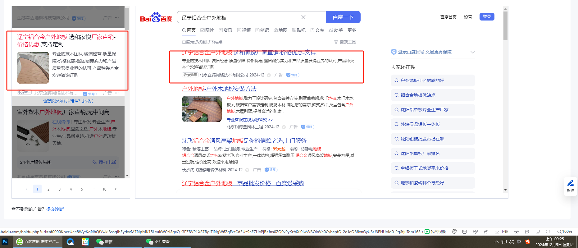Switch to the 视频 search tab
The height and width of the screenshot is (248, 578).
click(x=244, y=30)
